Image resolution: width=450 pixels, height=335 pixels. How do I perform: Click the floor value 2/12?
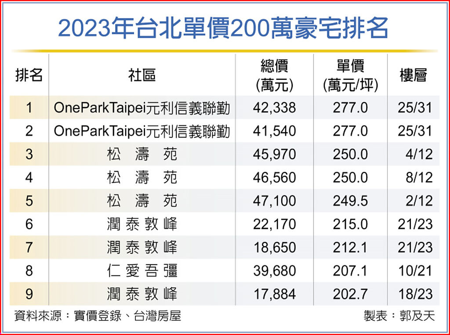(x=419, y=201)
